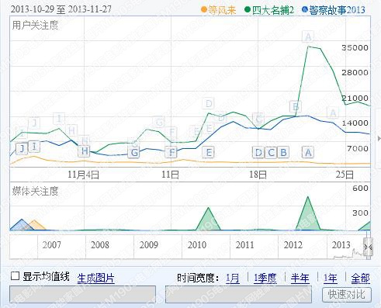Image resolution: width=381 pixels, height=308 pixels.
Task: Click the 快速对比 button
Action: [347, 295]
